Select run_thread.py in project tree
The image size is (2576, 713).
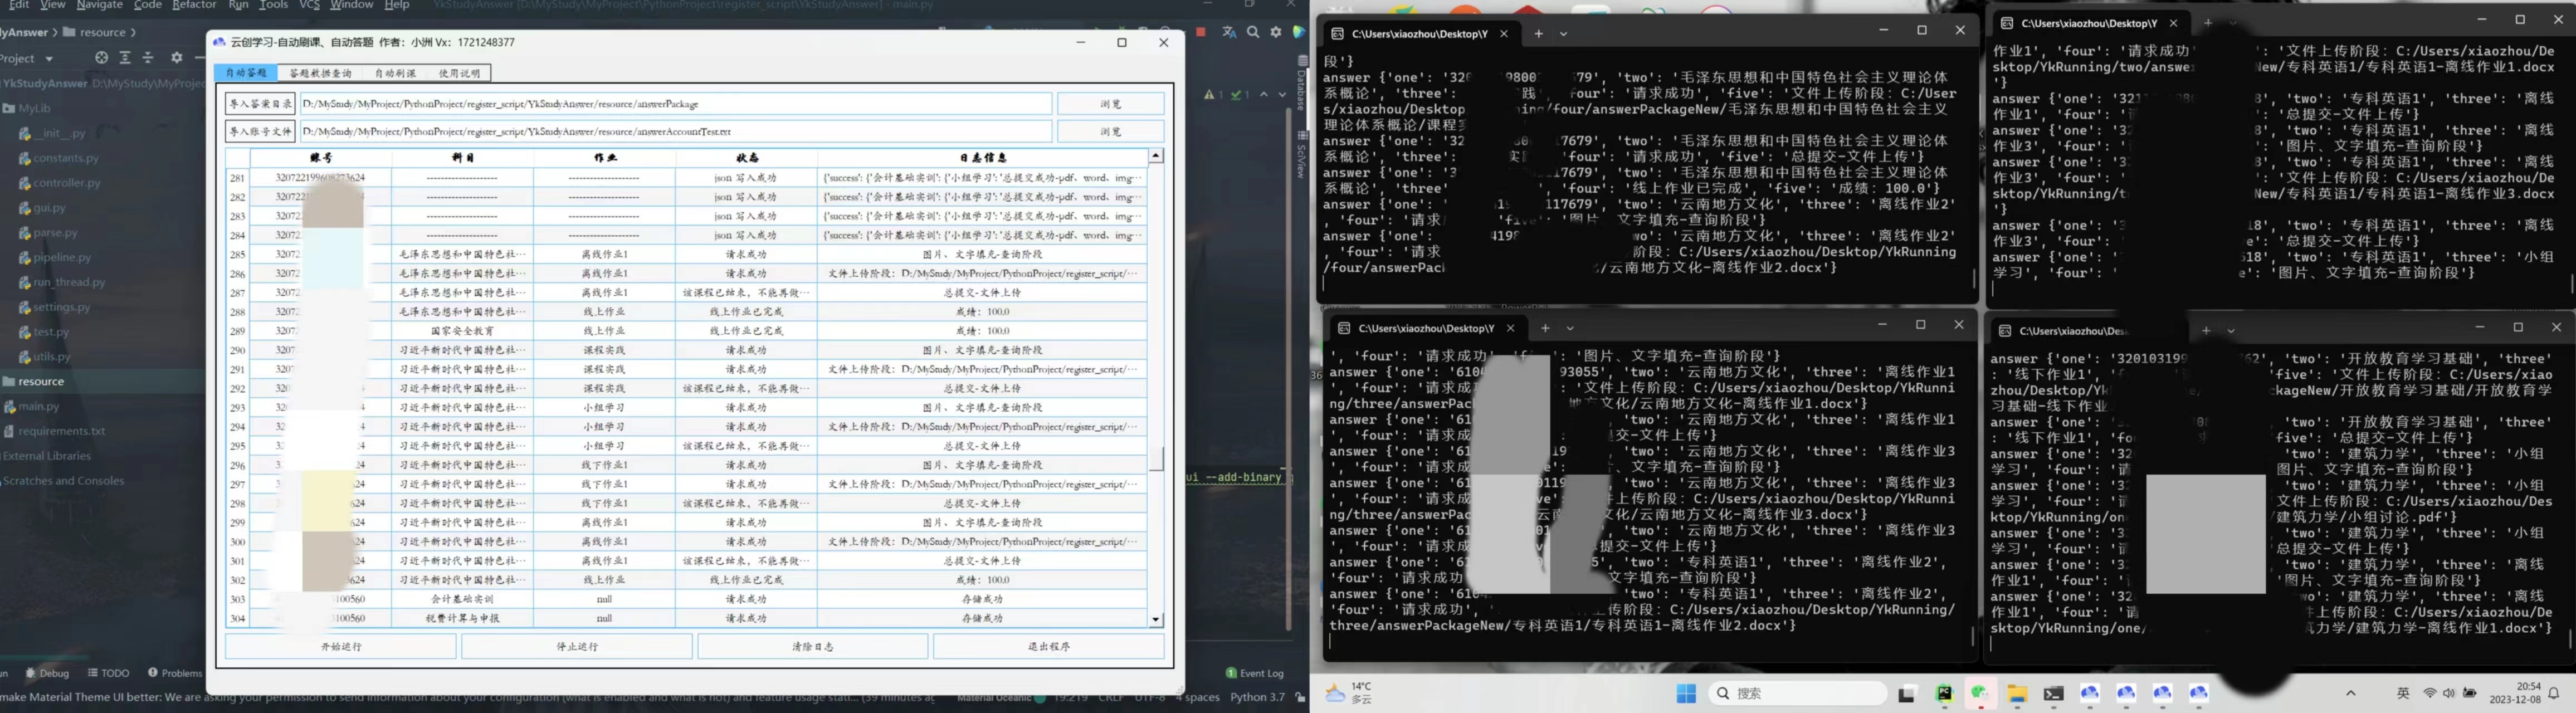(69, 282)
